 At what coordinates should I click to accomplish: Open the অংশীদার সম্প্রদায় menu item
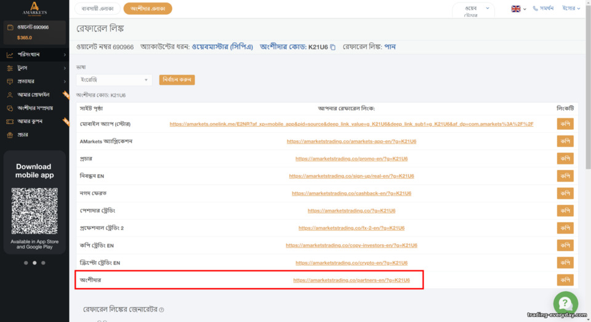point(35,108)
